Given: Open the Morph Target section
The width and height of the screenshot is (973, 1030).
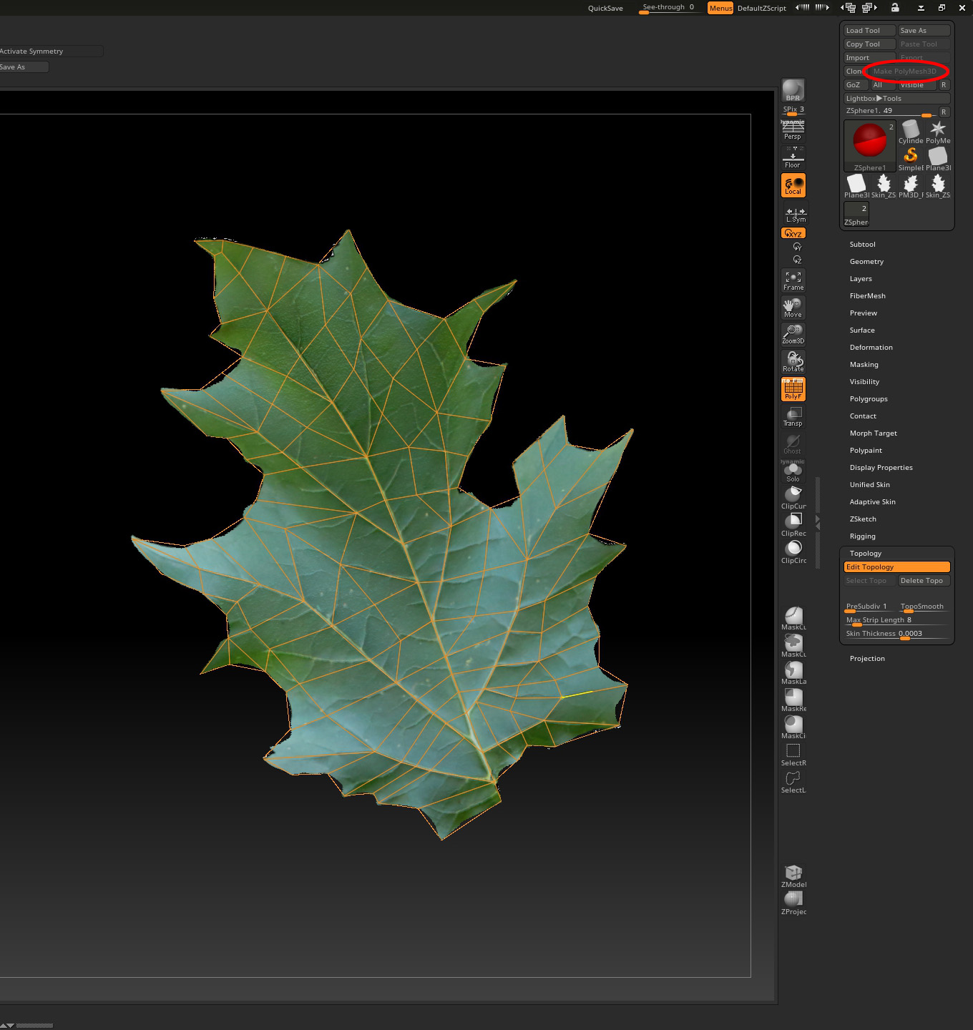Looking at the screenshot, I should tap(873, 433).
